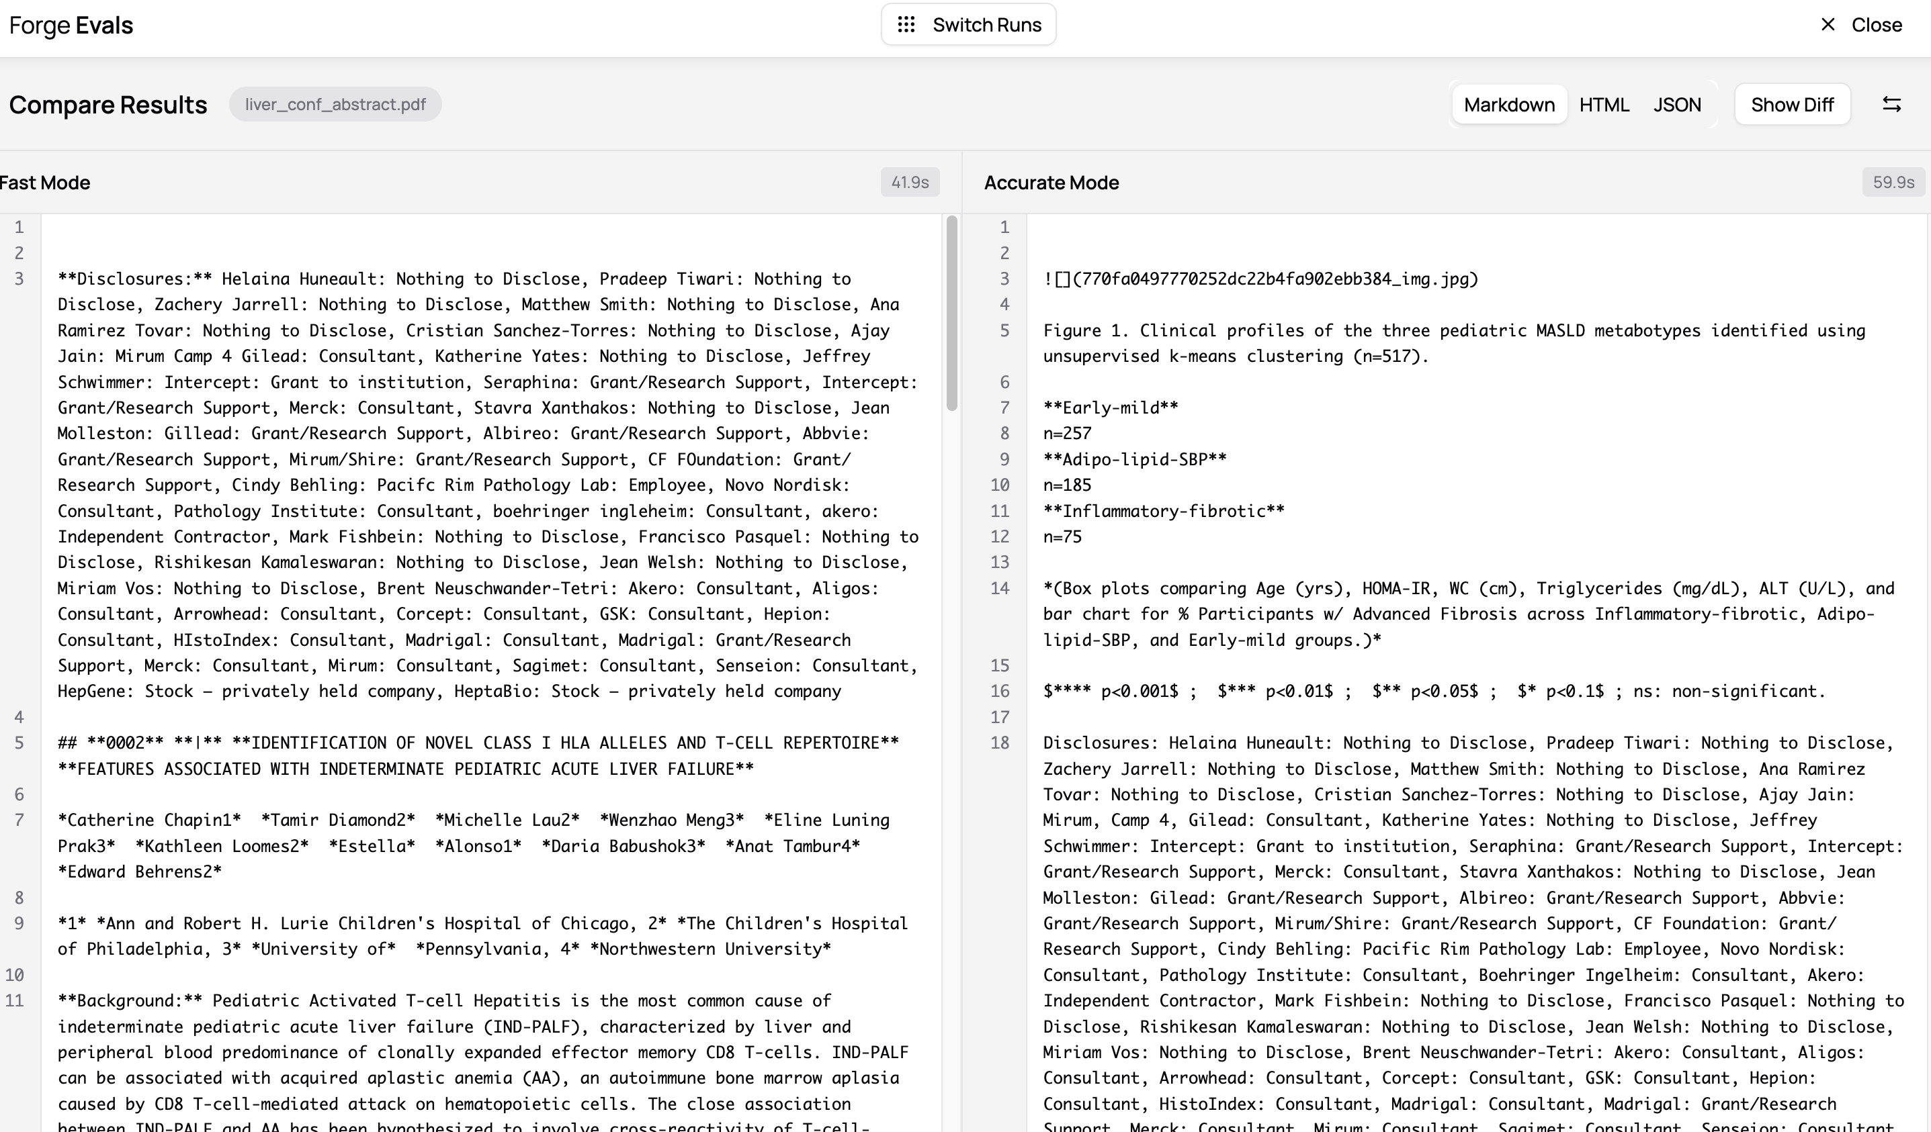Click the swap panels arrows icon

click(x=1891, y=104)
